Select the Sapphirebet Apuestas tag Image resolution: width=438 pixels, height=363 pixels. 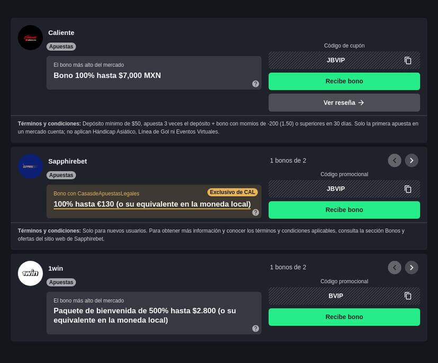[61, 175]
